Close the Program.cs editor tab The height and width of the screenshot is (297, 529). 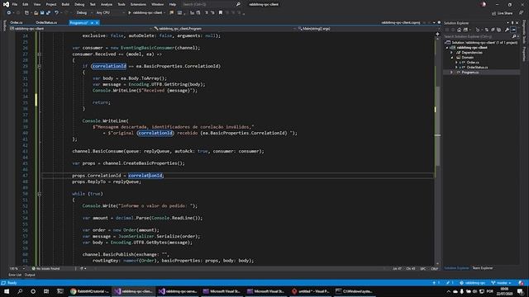pyautogui.click(x=98, y=22)
